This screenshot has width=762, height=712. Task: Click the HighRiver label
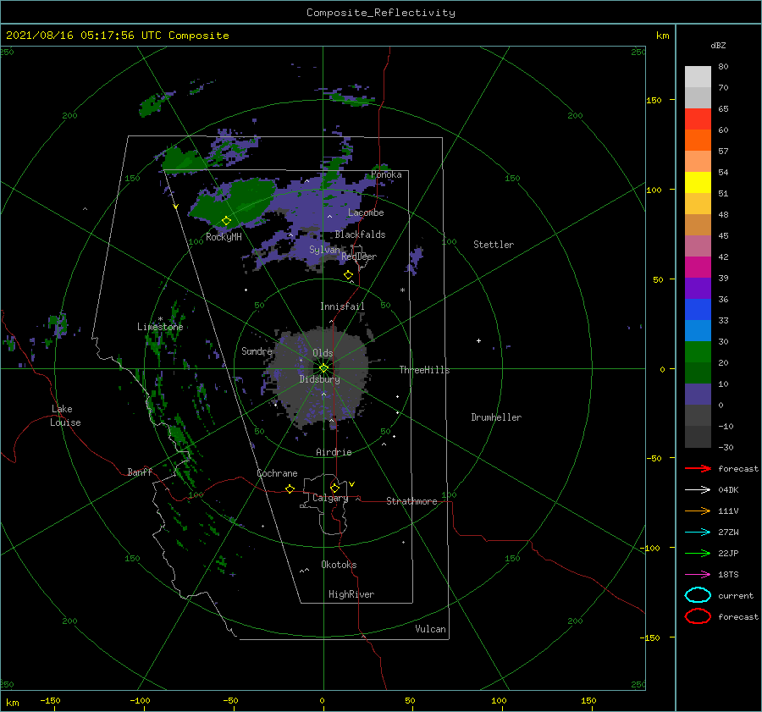[x=351, y=594]
